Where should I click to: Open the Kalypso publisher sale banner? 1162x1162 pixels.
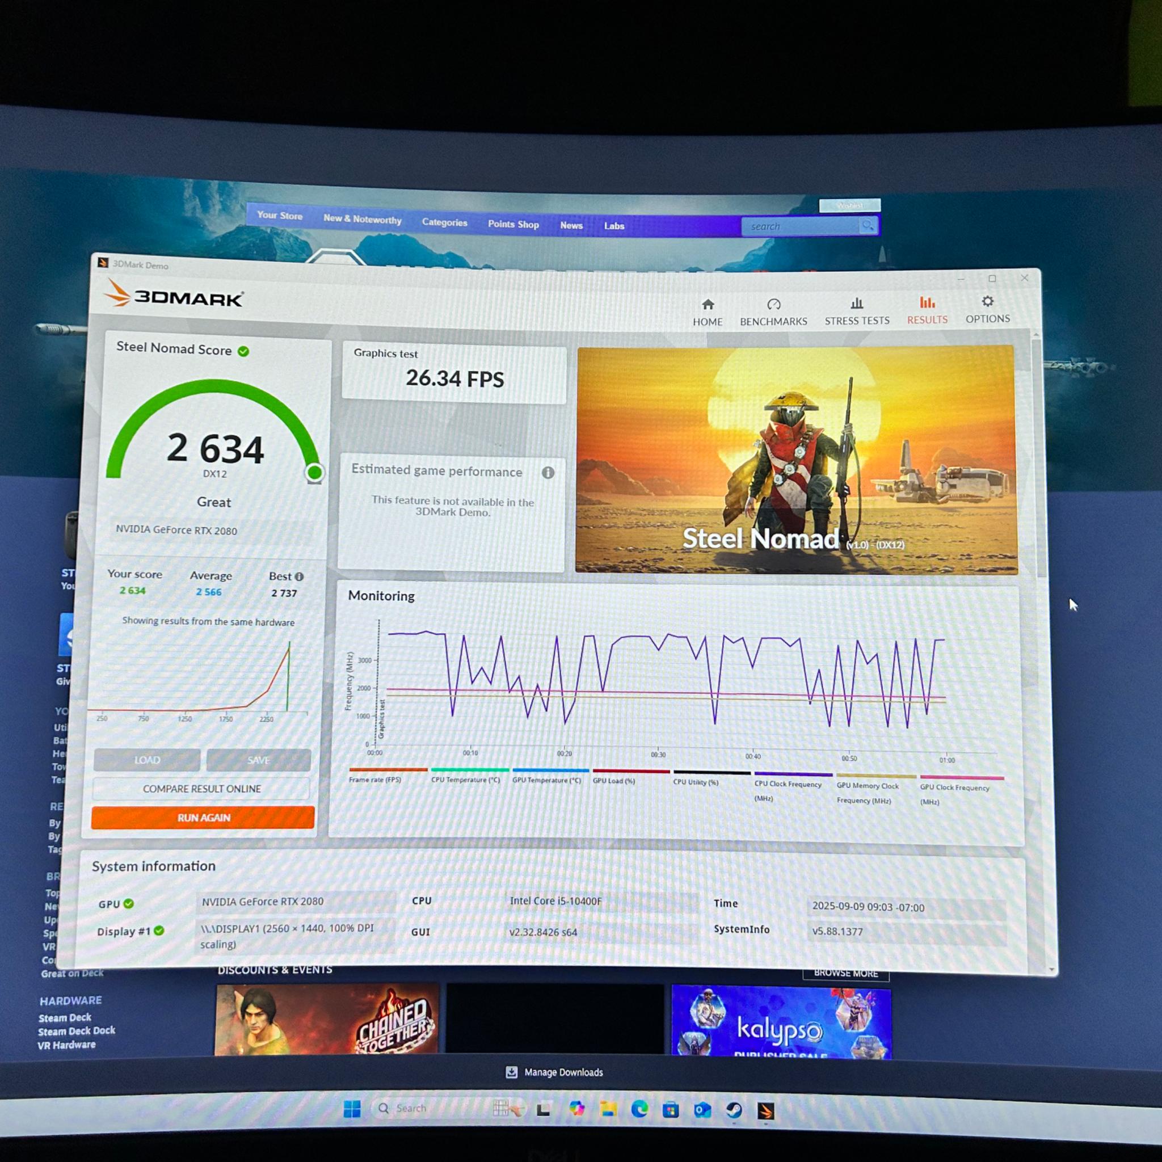[x=781, y=1022]
